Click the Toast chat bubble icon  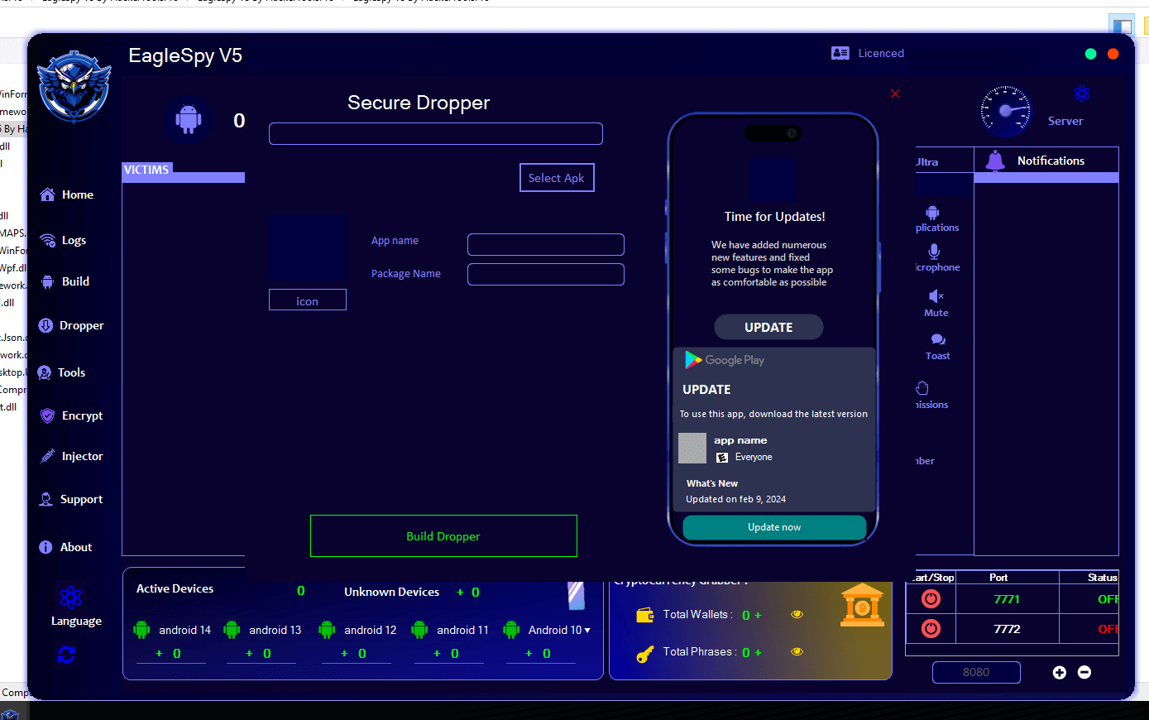click(x=937, y=339)
